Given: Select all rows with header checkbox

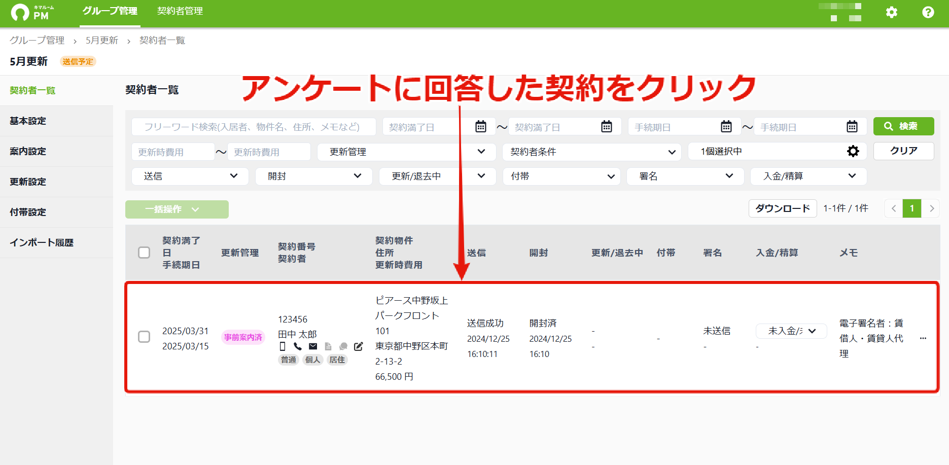Looking at the screenshot, I should 144,253.
